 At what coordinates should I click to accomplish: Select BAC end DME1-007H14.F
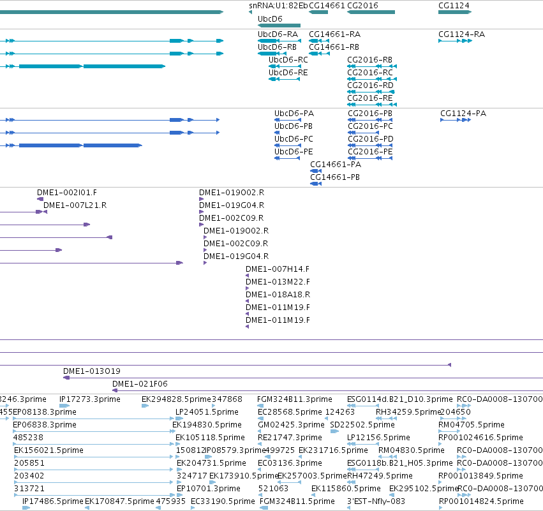278,269
